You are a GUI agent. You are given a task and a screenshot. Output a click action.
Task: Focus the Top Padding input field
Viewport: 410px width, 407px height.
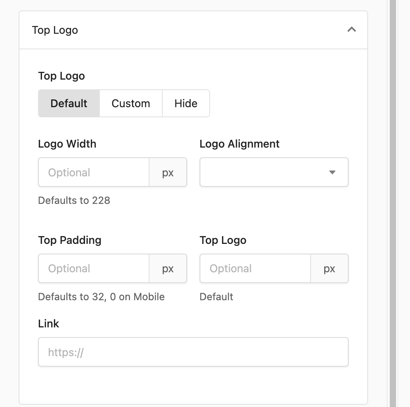coord(94,268)
